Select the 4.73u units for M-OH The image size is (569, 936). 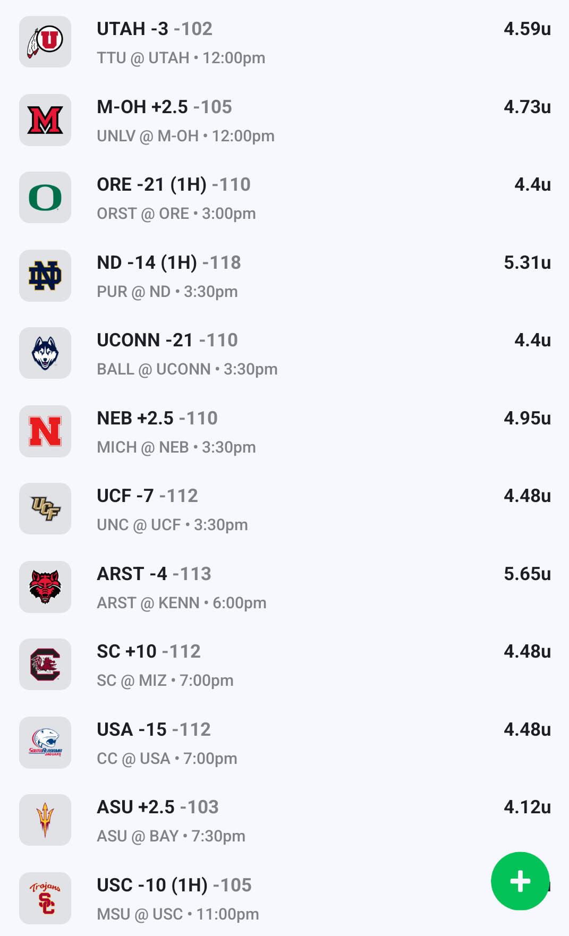coord(527,107)
